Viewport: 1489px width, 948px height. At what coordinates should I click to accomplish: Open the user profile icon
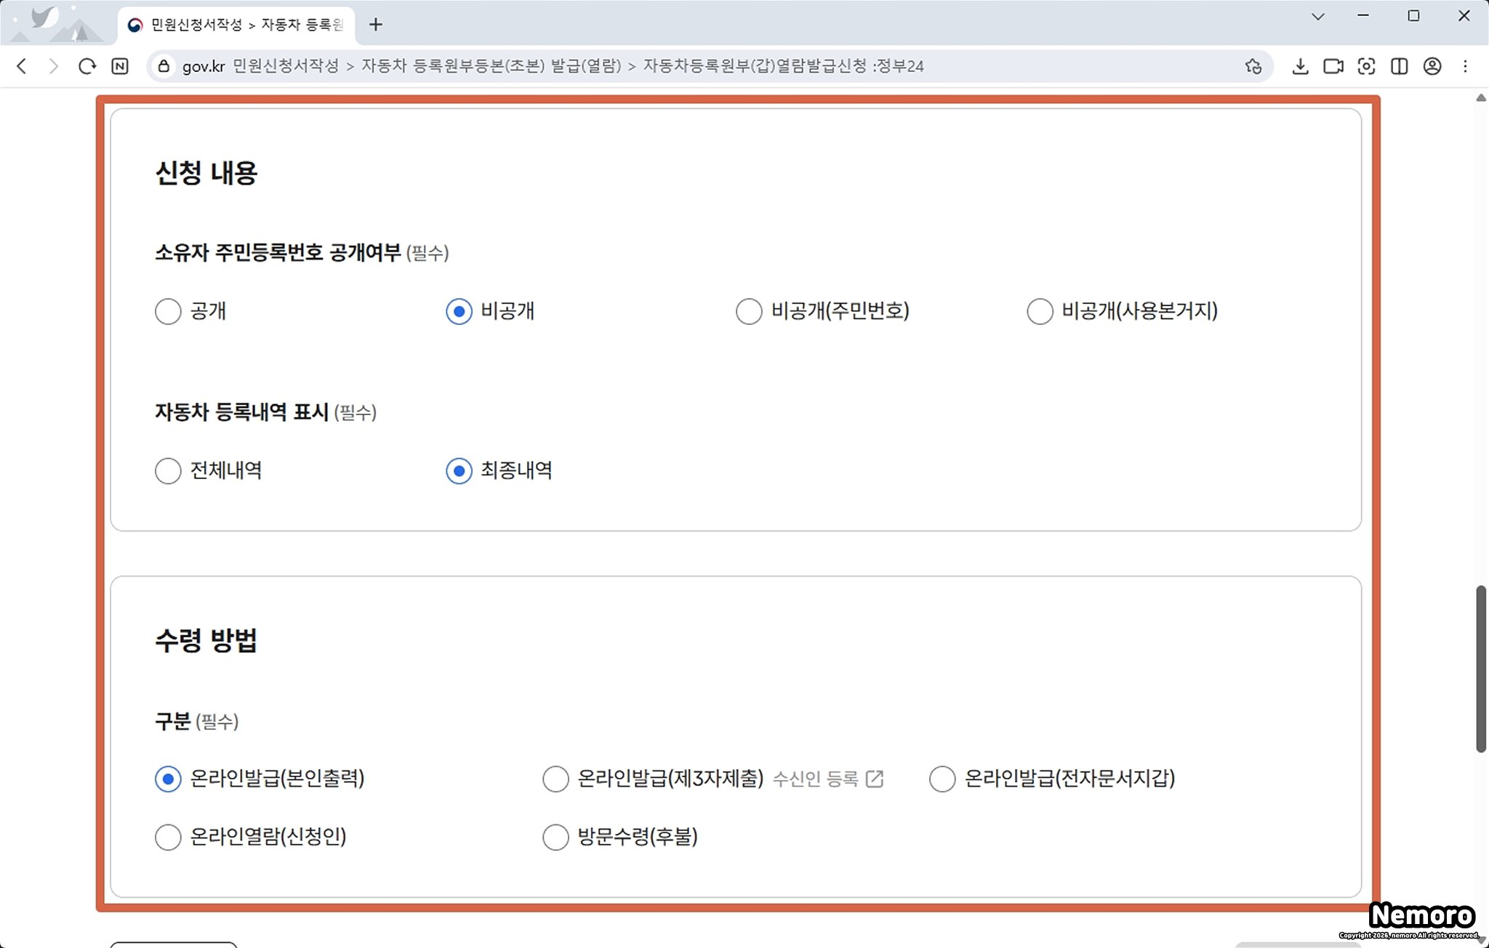click(1432, 66)
